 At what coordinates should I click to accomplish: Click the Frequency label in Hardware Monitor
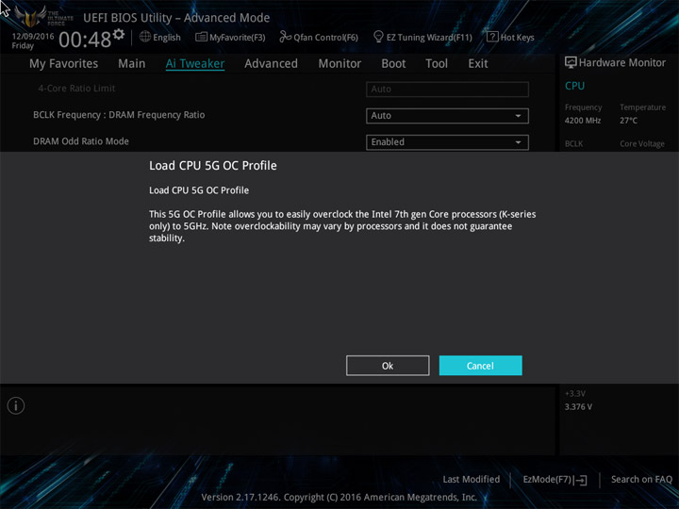(584, 107)
